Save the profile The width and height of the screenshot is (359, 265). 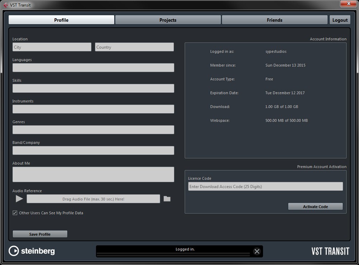[x=40, y=234]
